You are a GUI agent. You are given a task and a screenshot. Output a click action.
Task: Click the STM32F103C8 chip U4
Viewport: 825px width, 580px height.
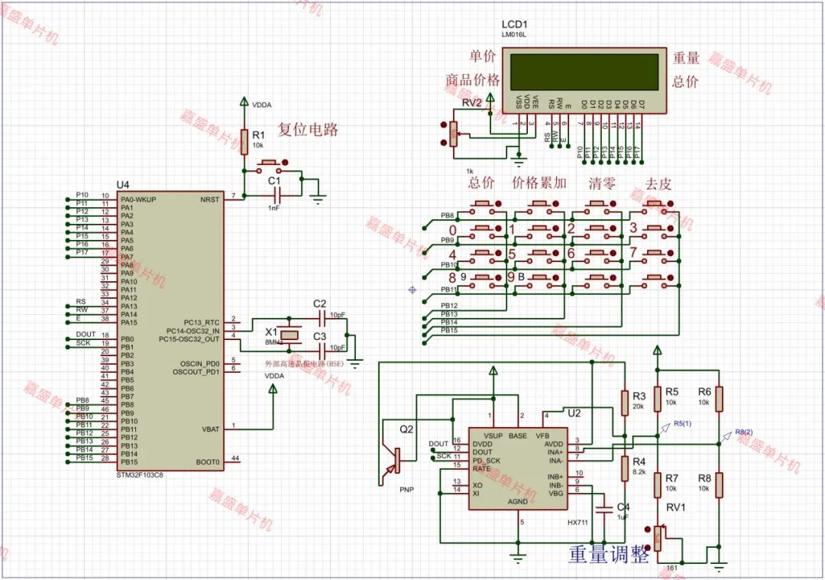point(170,331)
